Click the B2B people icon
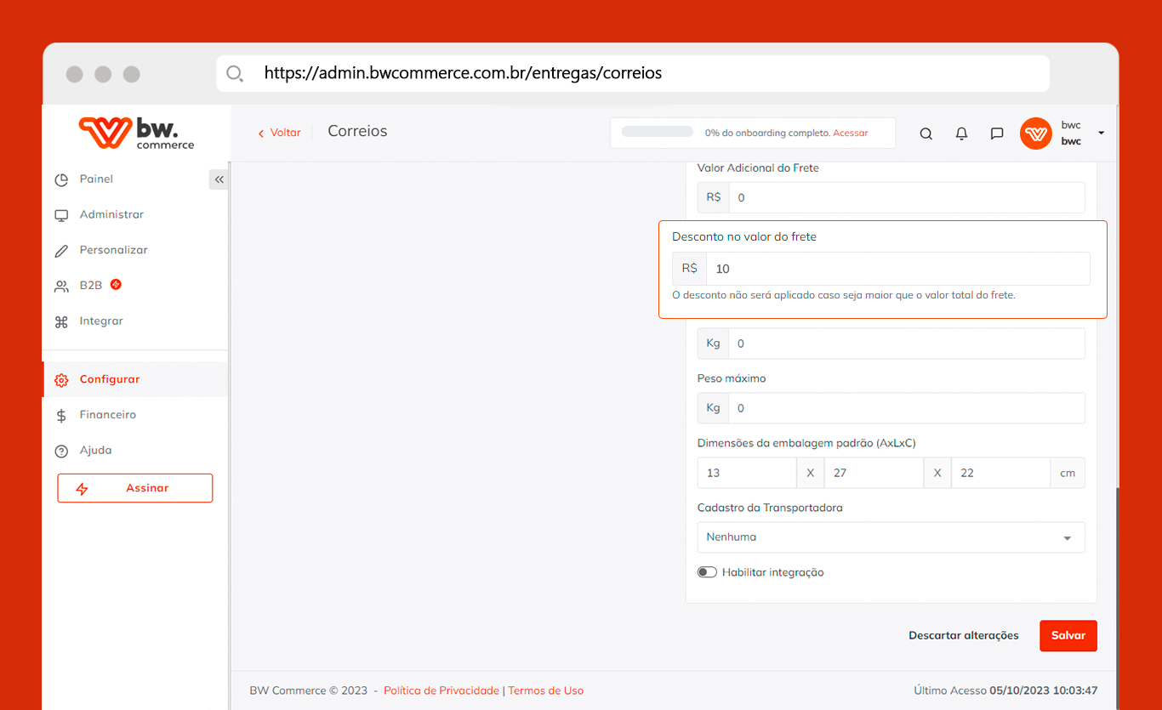The image size is (1162, 710). pos(61,287)
